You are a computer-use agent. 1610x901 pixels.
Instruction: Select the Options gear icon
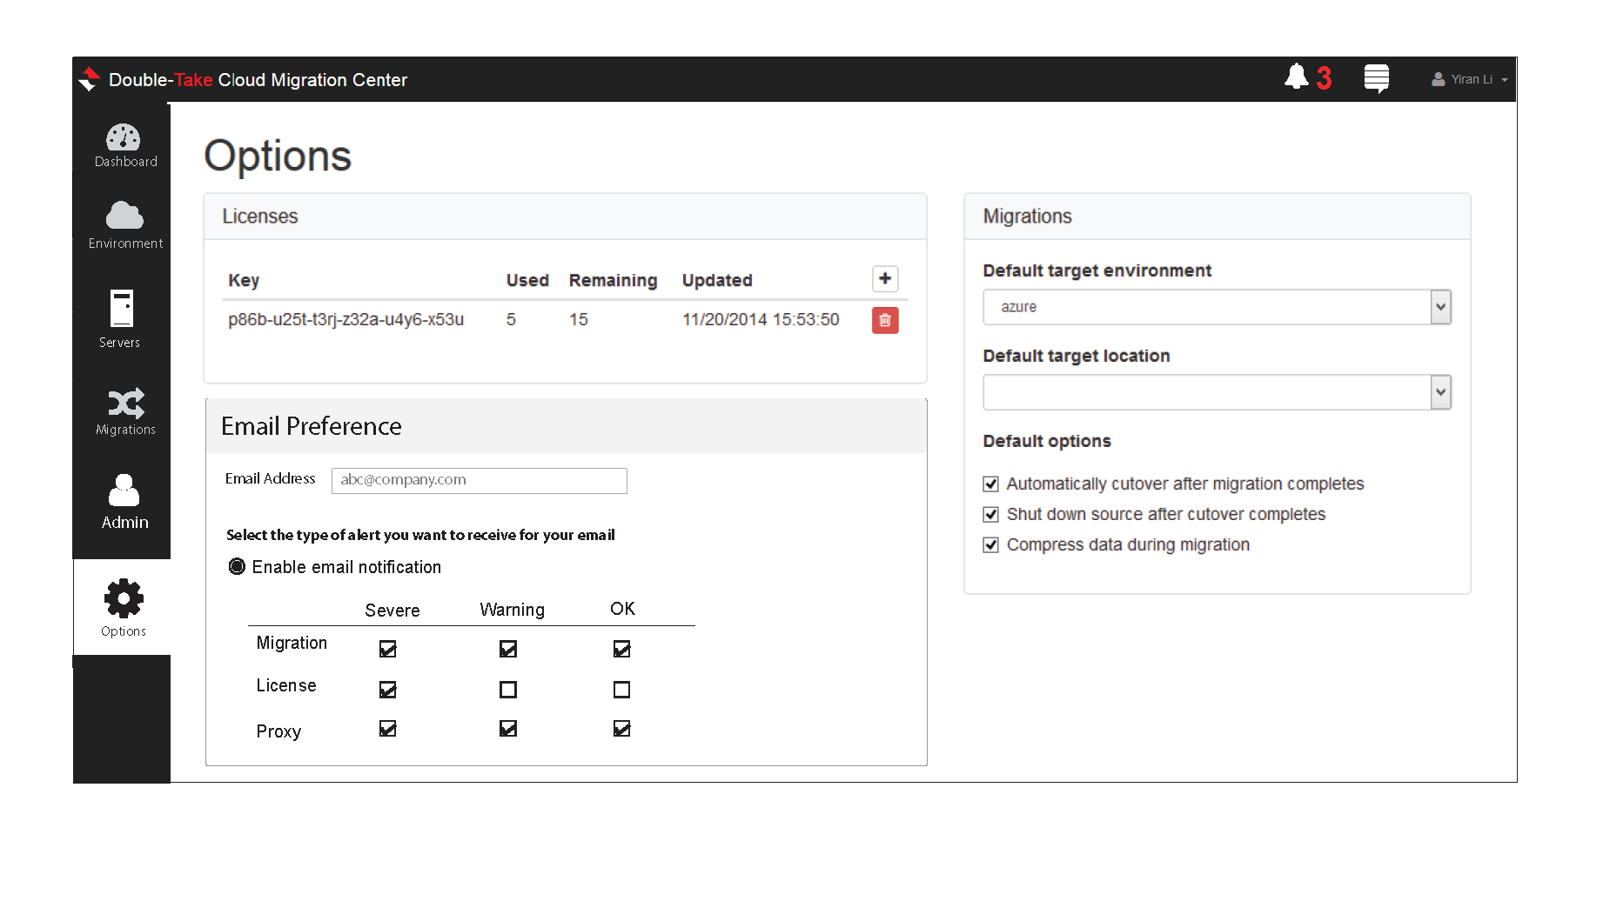pos(124,598)
